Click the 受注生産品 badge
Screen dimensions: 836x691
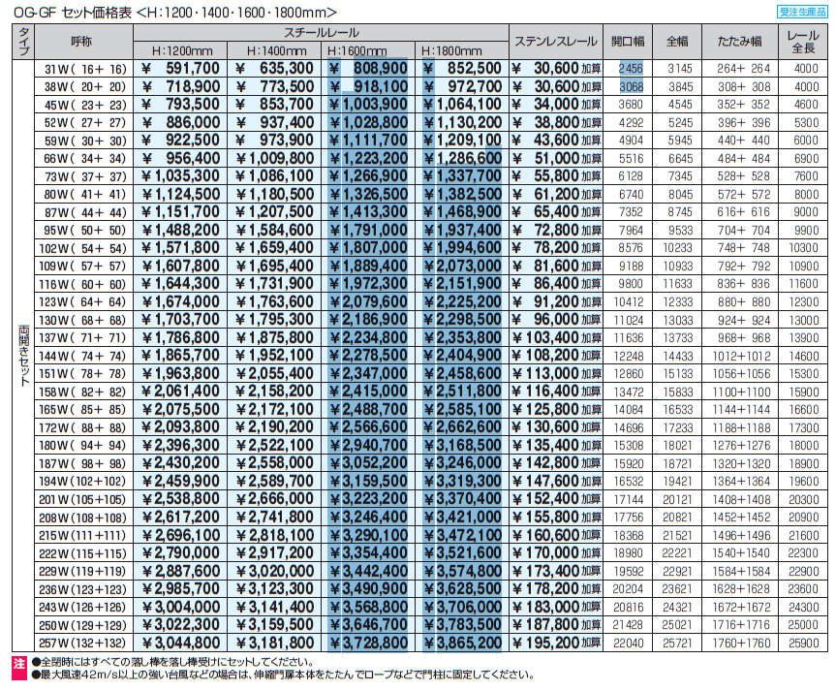click(803, 12)
